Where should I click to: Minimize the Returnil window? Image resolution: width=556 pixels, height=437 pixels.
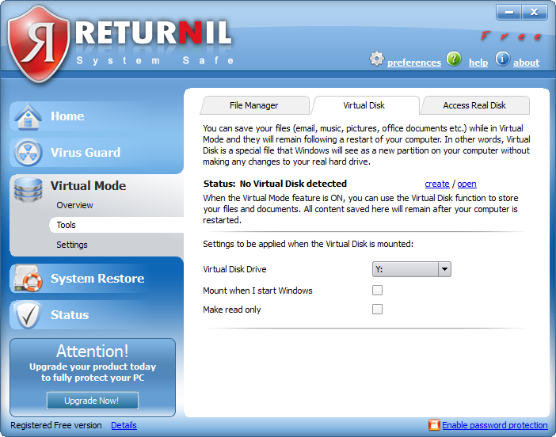coord(508,13)
